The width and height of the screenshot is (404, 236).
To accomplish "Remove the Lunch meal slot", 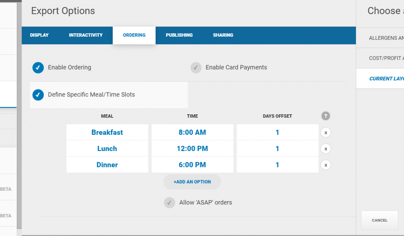I will [326, 149].
